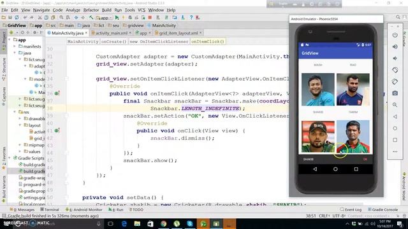The image size is (408, 229).
Task: Switch to the app editor tab
Action: tap(143, 33)
